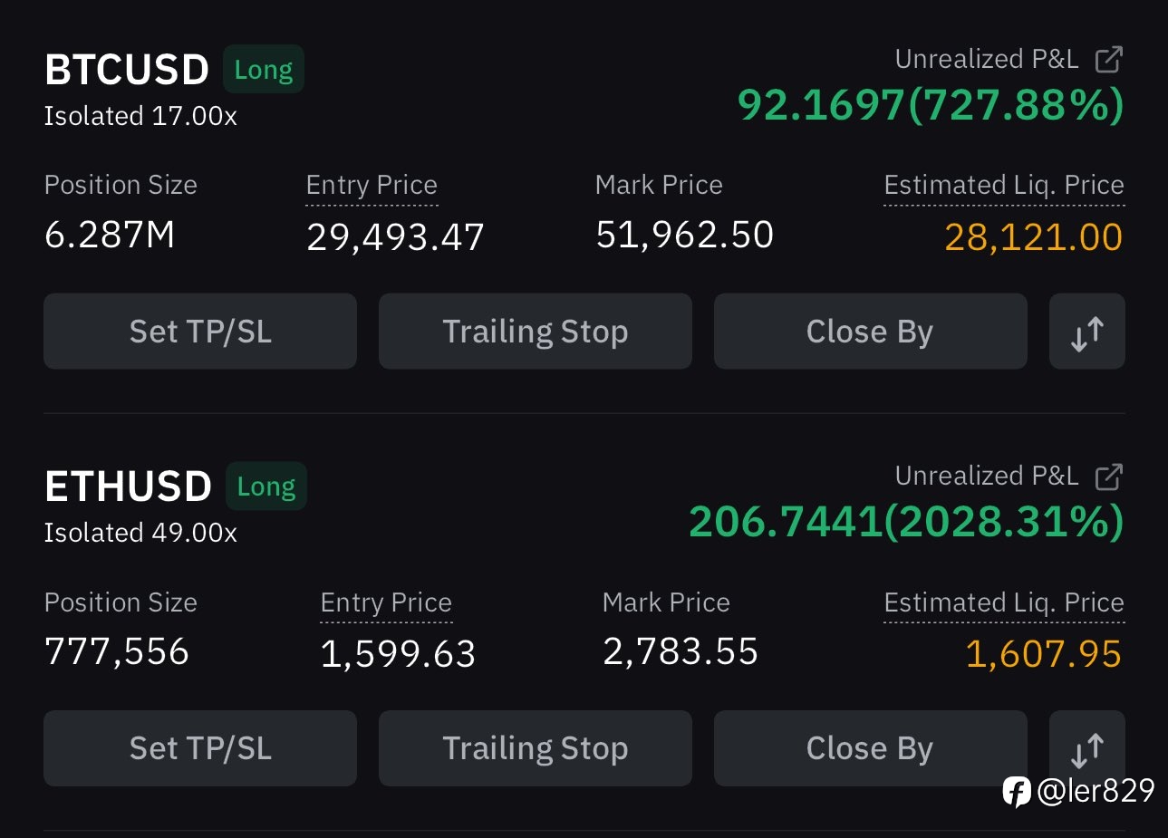
Task: Share BTCUSD unrealized P&L icon
Action: (1108, 60)
